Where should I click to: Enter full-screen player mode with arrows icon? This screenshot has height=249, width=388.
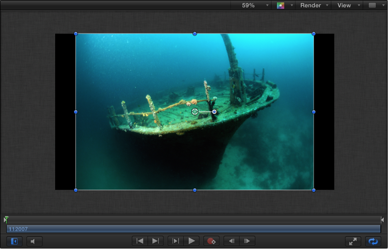(x=353, y=241)
